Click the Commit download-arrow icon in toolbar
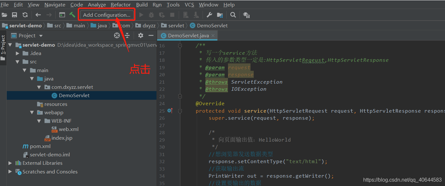 (196, 15)
